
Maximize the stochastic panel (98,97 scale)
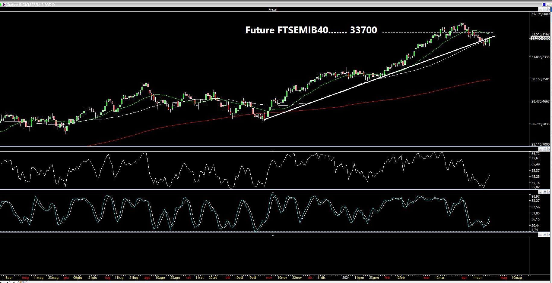[545, 192]
